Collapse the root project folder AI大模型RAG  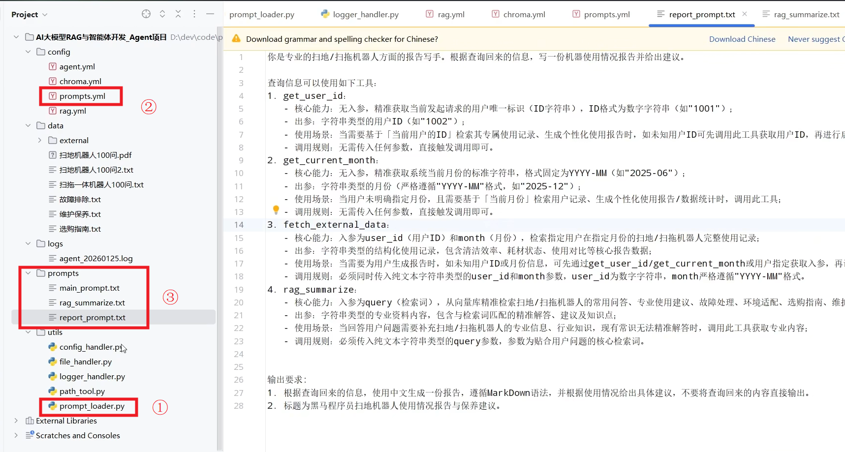pyautogui.click(x=16, y=37)
